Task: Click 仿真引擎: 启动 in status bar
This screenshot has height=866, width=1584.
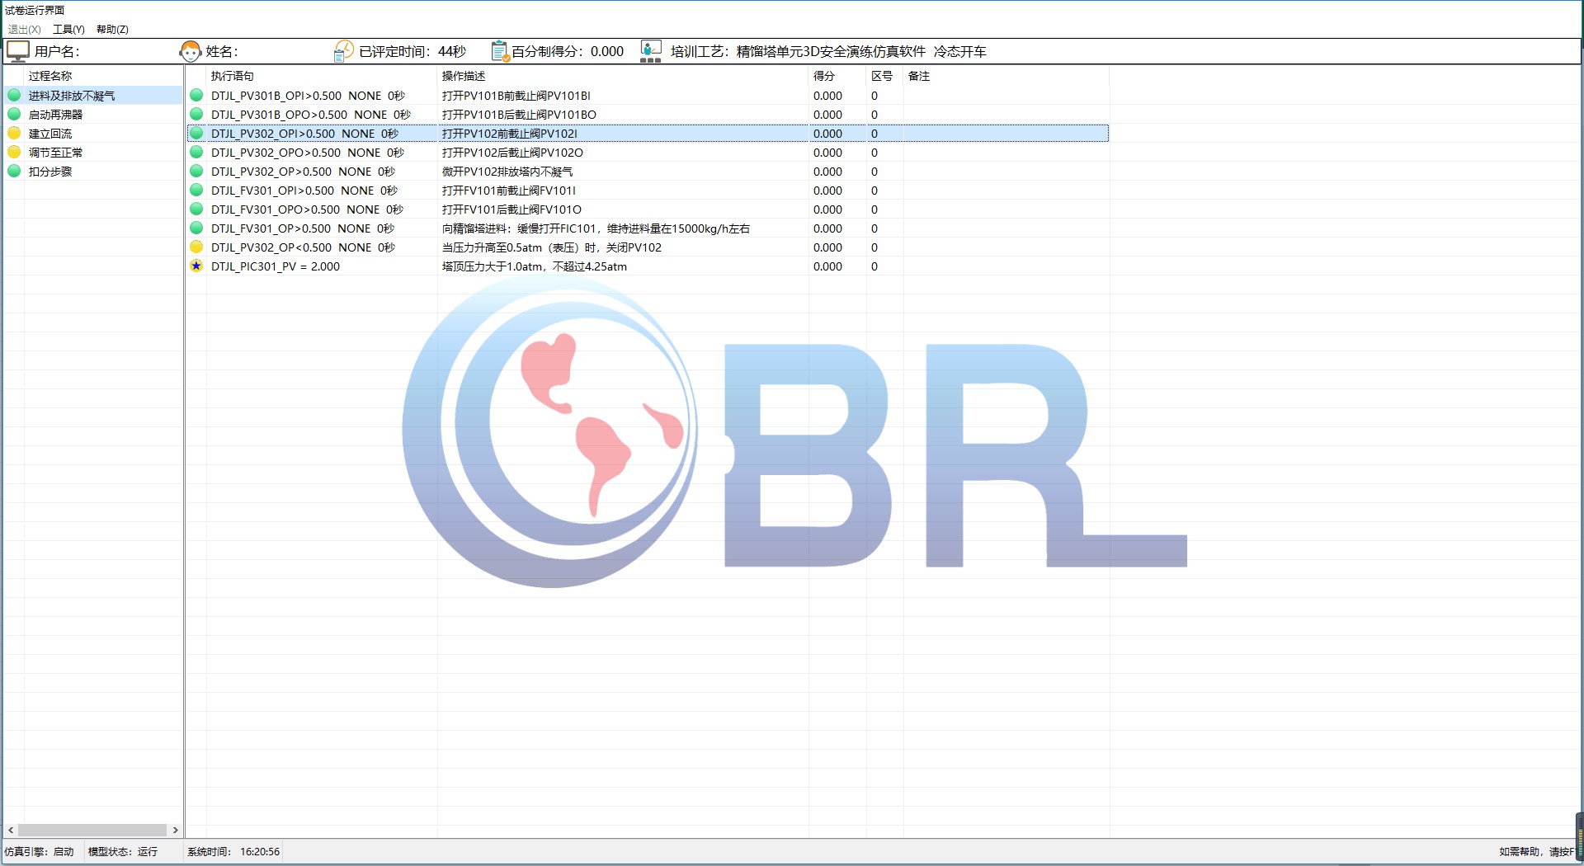Action: pyautogui.click(x=39, y=852)
